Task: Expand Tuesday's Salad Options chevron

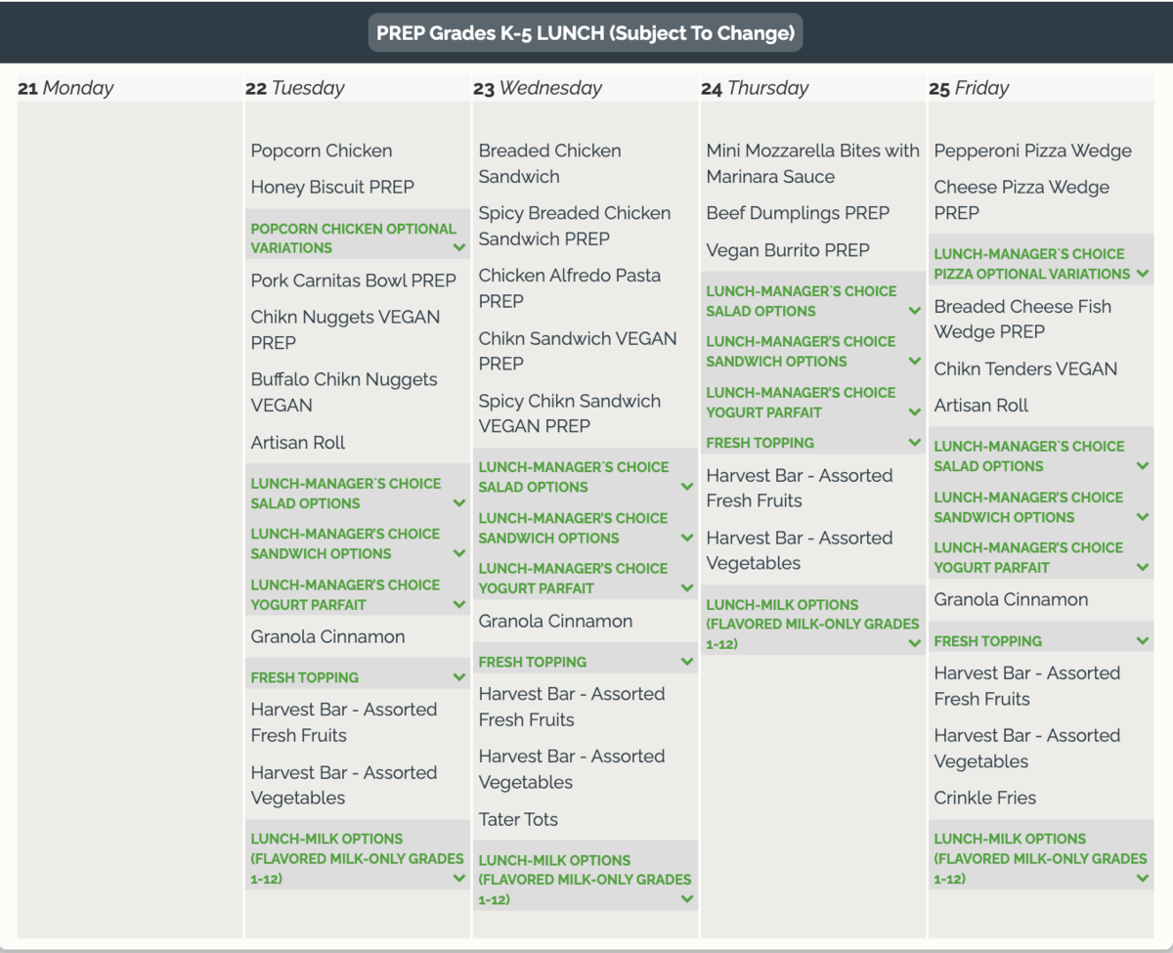Action: 459,503
